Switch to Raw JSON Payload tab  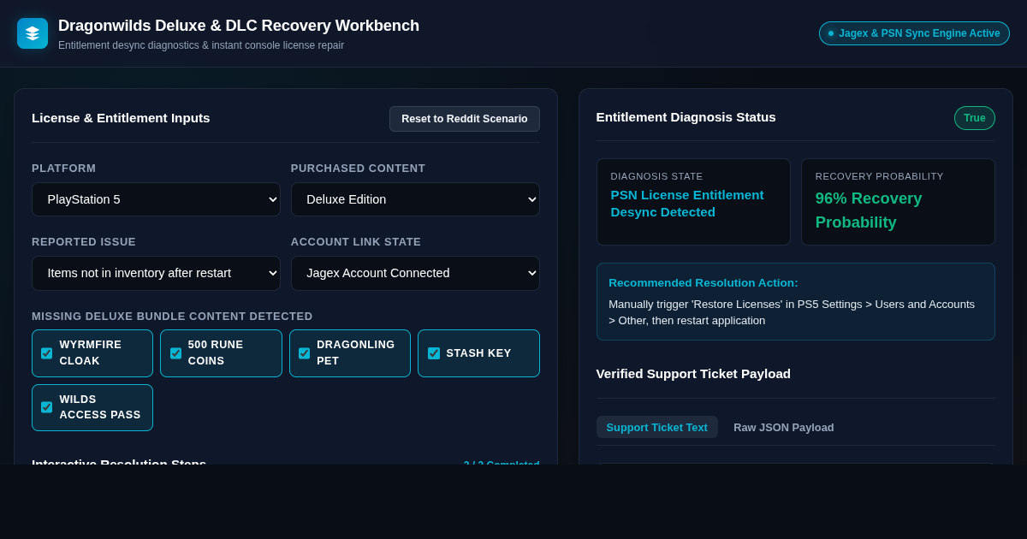784,427
